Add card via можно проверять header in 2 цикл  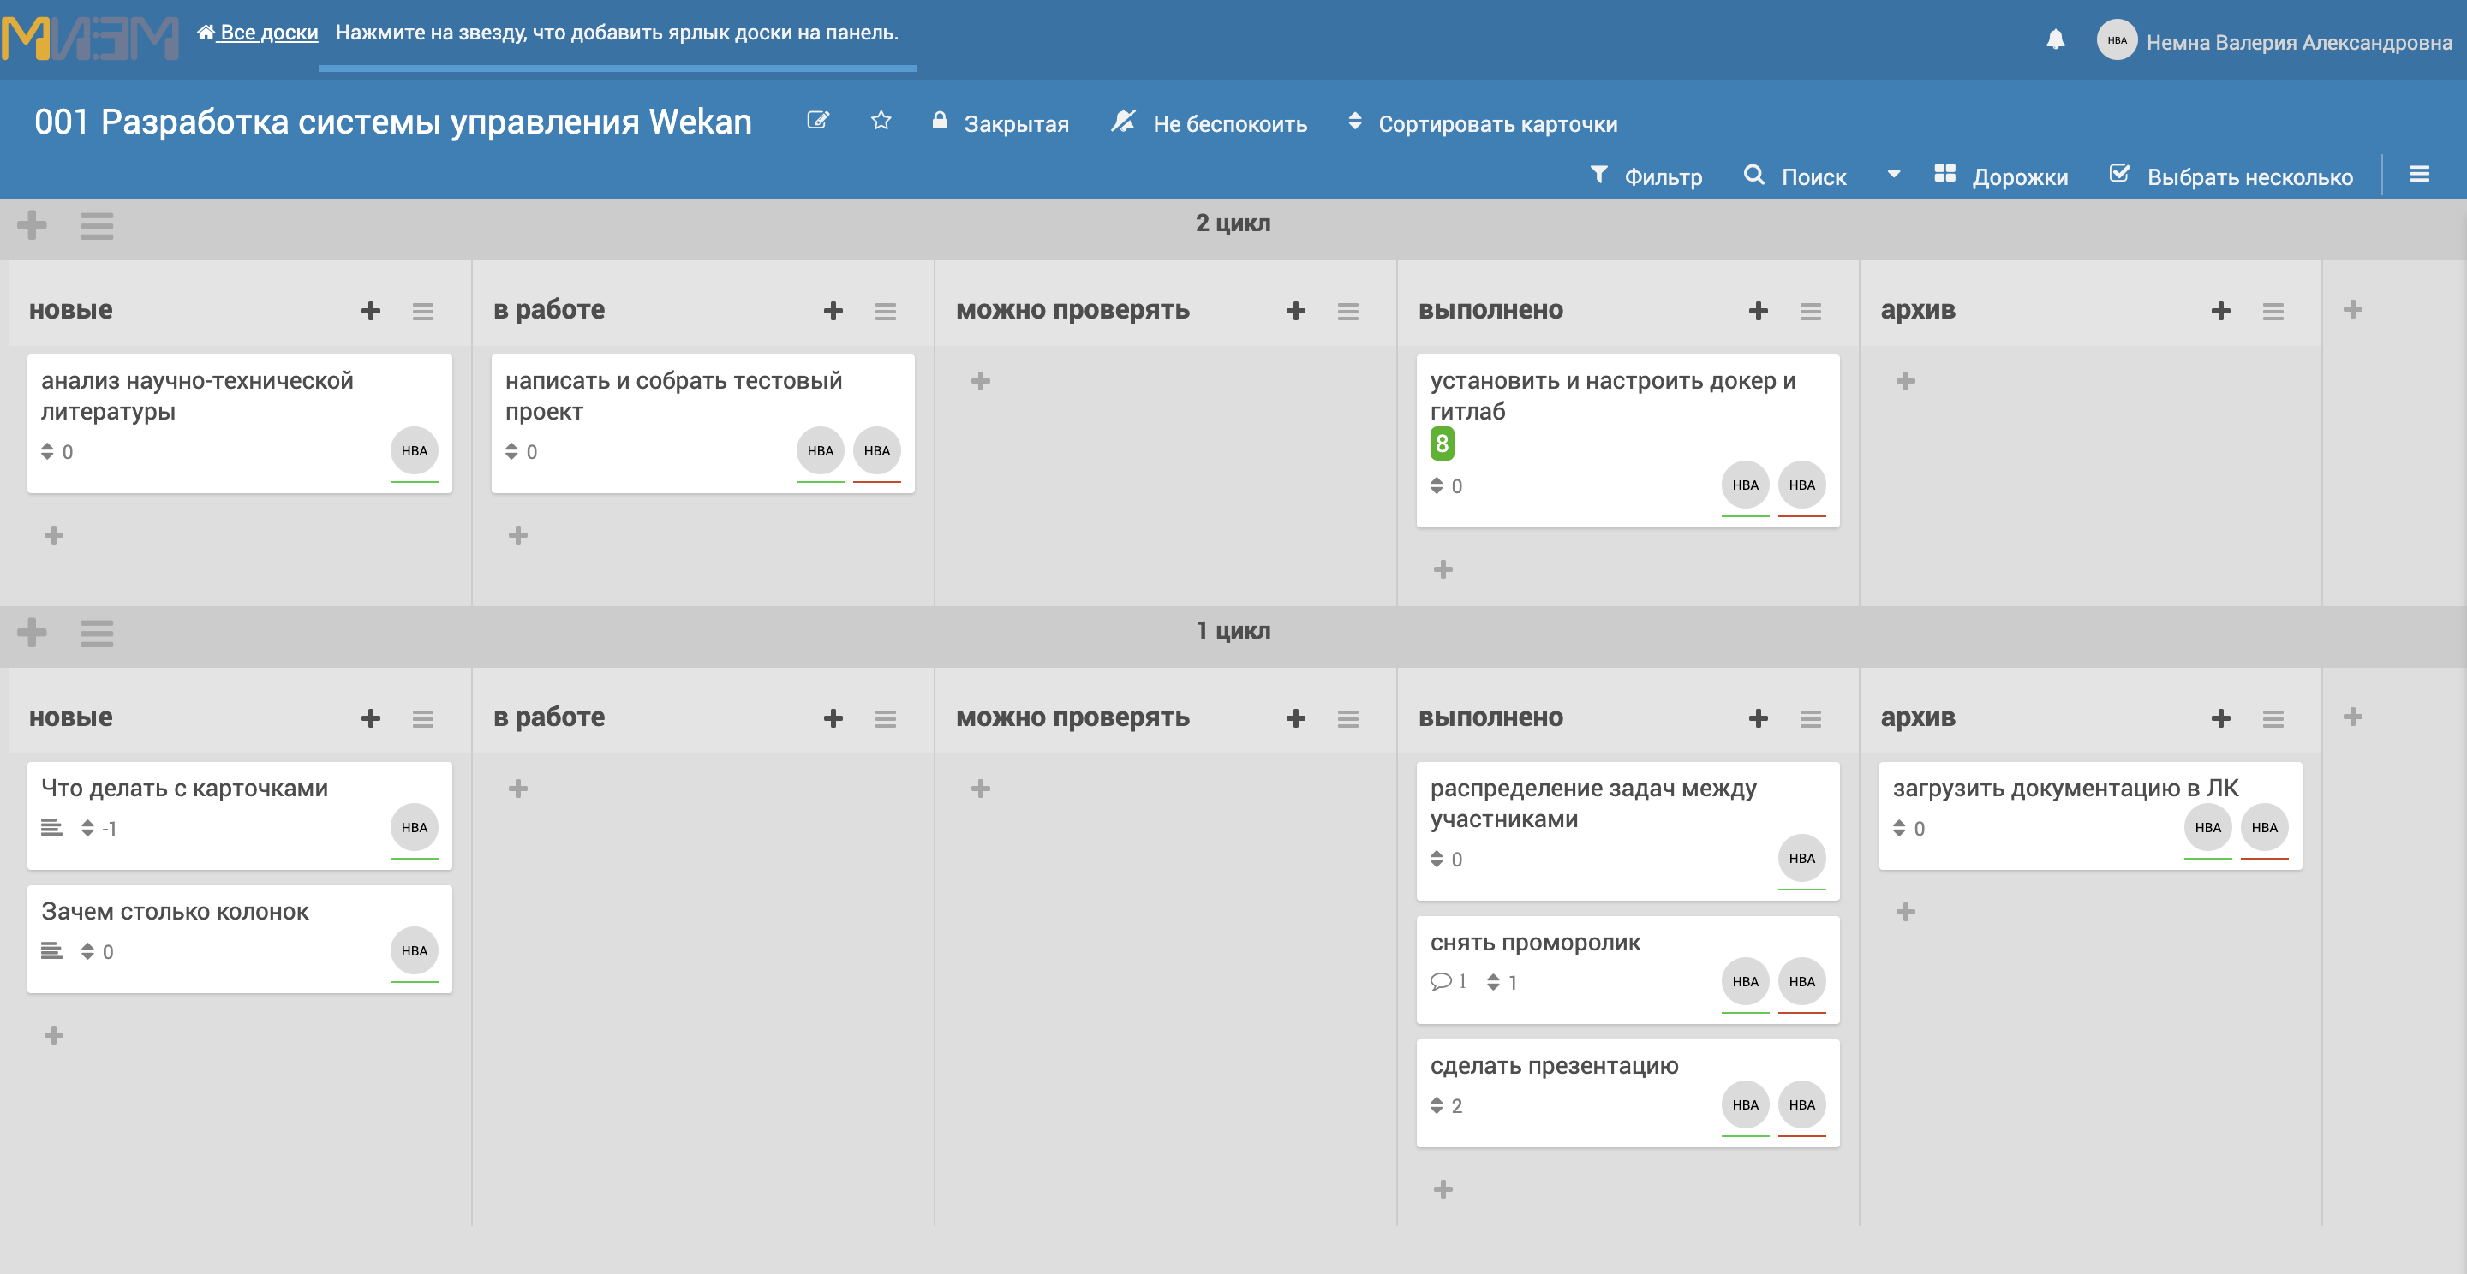[x=1296, y=311]
